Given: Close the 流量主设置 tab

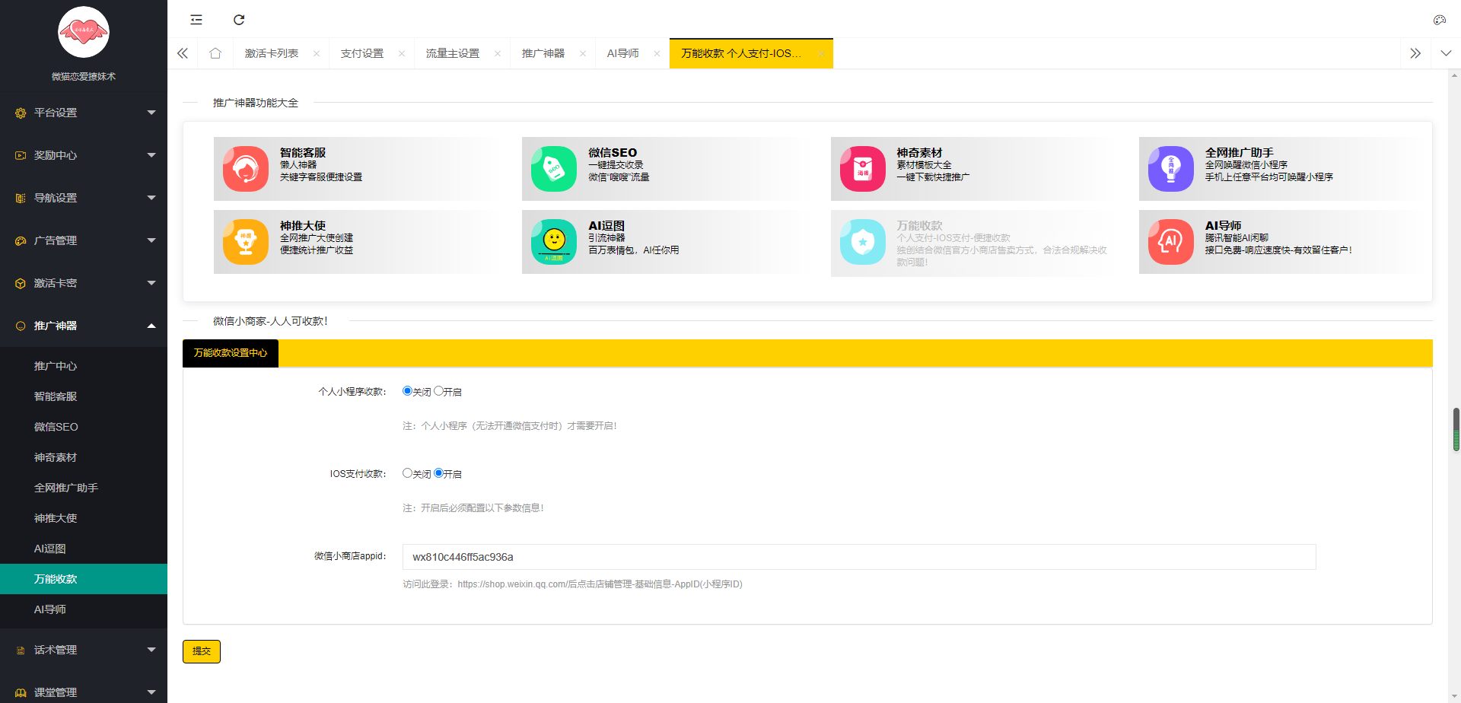Looking at the screenshot, I should (x=498, y=53).
